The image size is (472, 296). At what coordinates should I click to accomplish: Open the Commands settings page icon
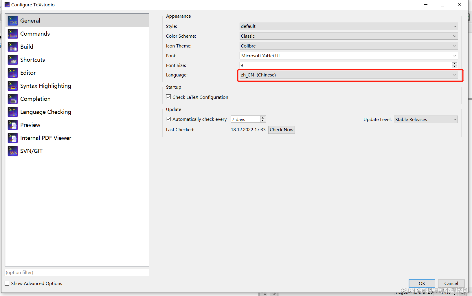point(13,34)
